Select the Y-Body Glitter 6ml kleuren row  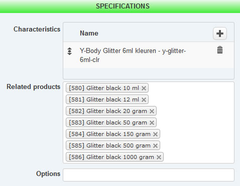click(x=149, y=55)
